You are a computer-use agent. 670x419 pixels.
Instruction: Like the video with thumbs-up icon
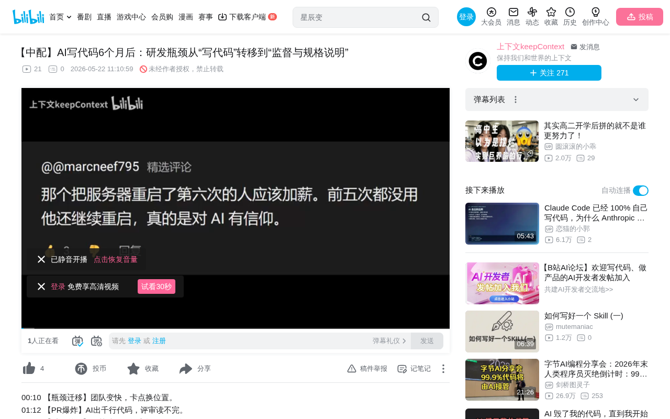tap(29, 369)
